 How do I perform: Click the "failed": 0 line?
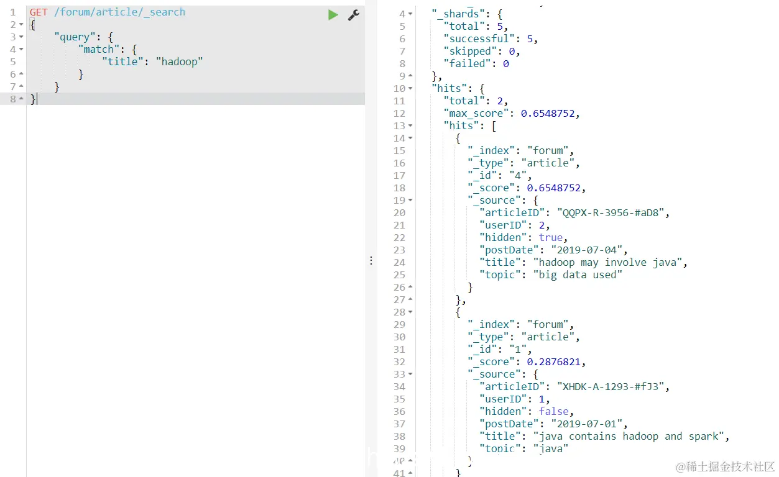pos(476,63)
